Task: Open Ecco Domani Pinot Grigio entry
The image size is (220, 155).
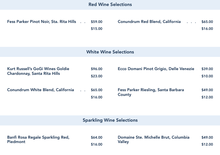Action: 156,69
